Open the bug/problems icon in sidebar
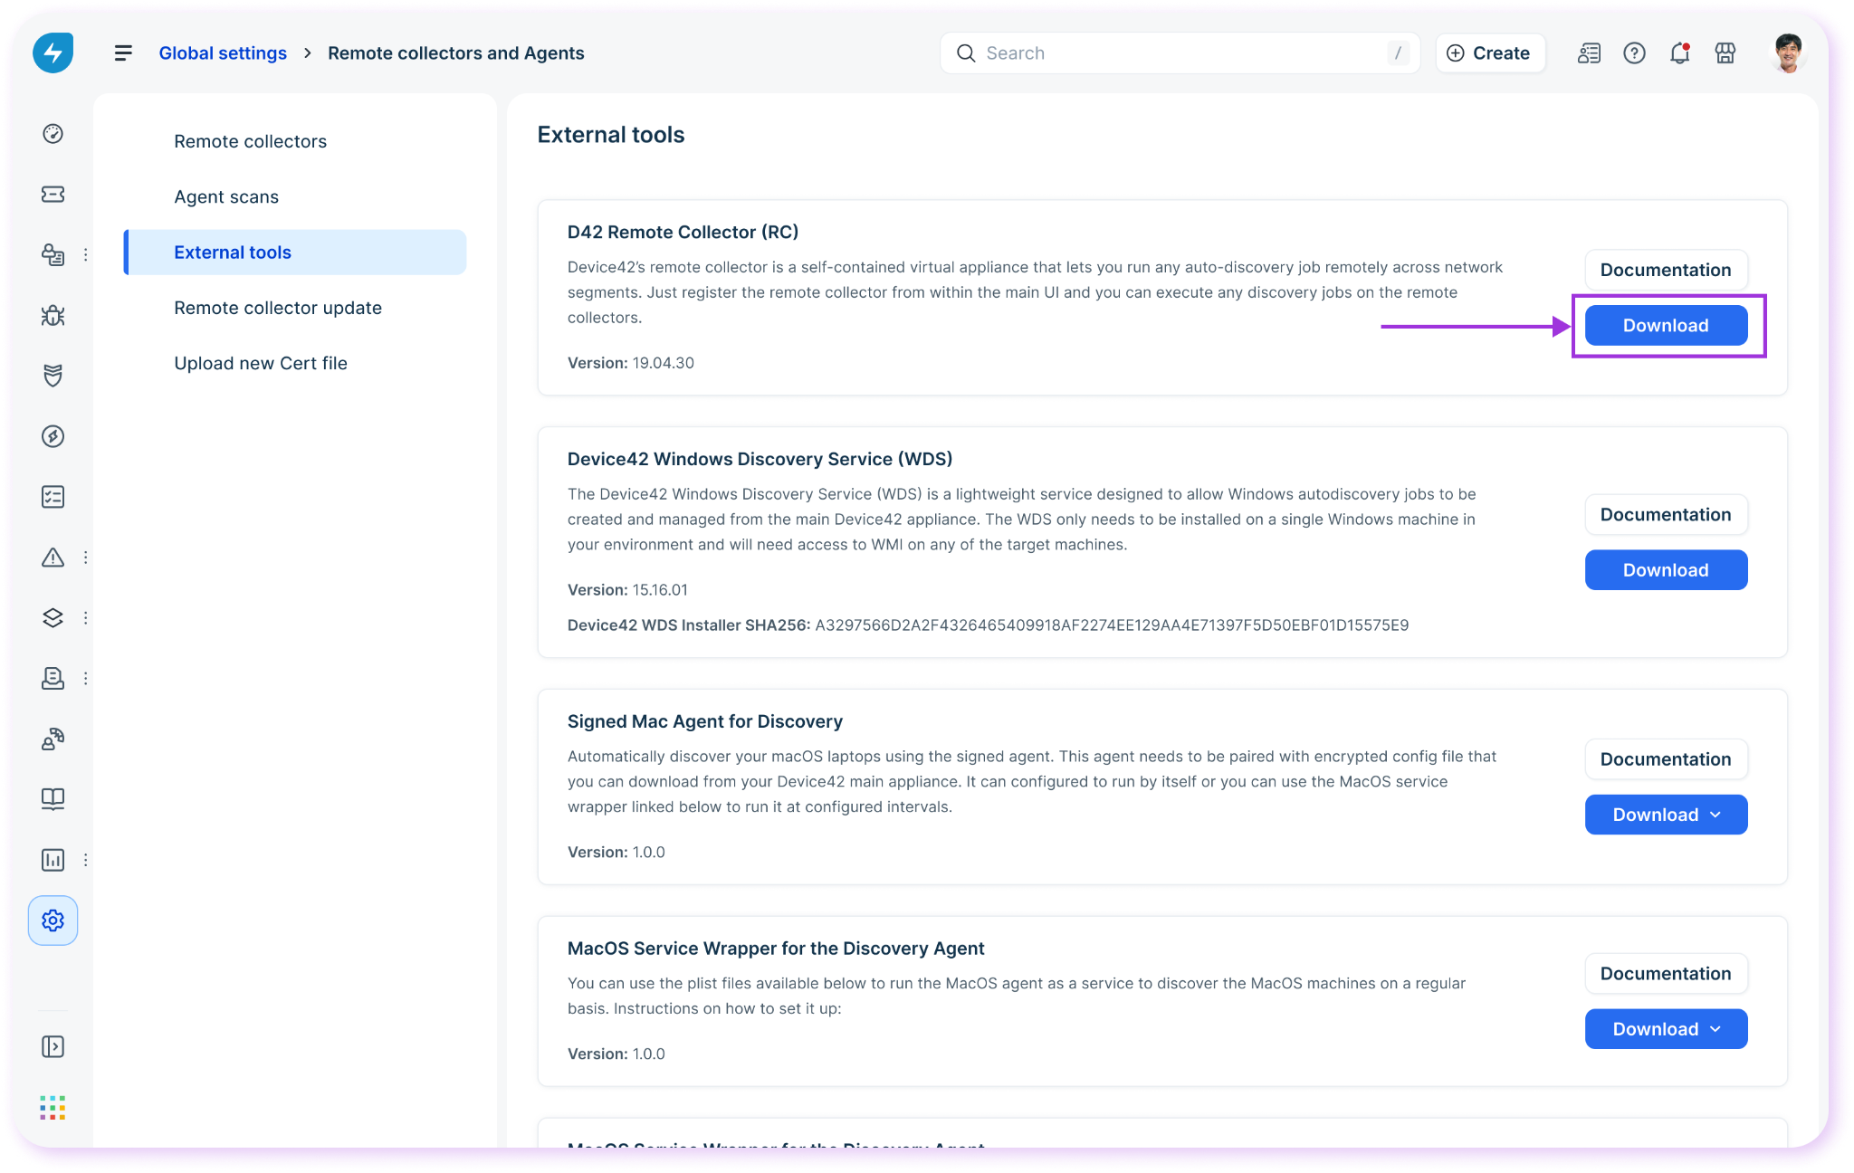The image size is (1854, 1173). [53, 316]
